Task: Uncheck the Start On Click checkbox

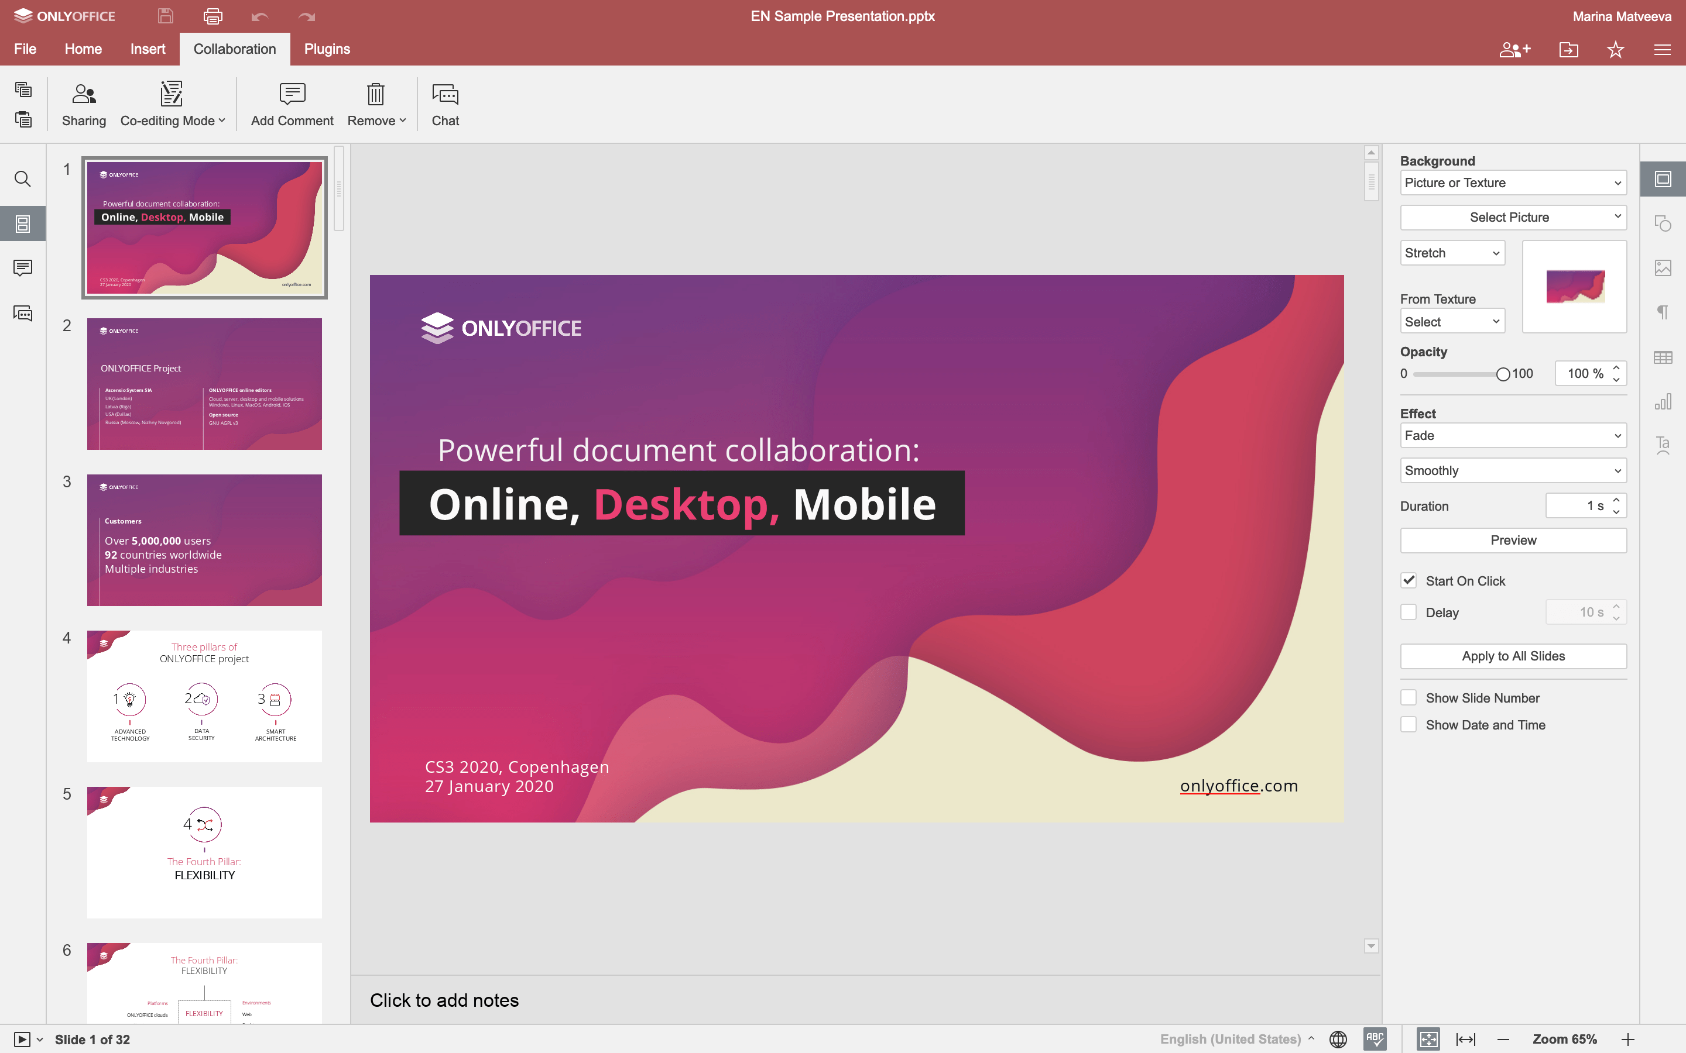Action: 1409,580
